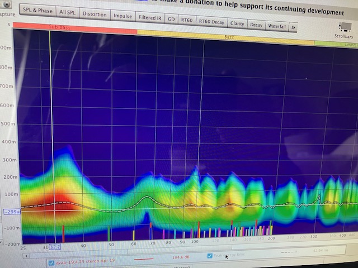This screenshot has height=268, width=358.
Task: Click the red trace line sample in legend
Action: [x=144, y=260]
